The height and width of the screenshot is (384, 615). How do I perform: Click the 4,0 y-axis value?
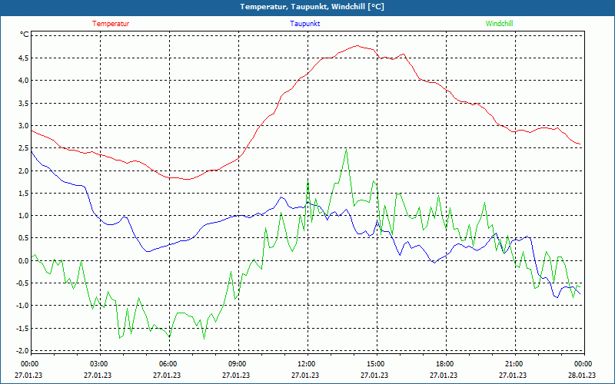click(24, 81)
